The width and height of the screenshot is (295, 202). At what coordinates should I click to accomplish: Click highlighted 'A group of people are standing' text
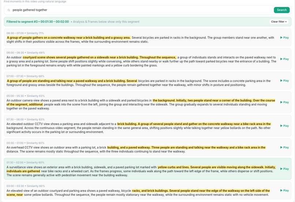(72, 81)
